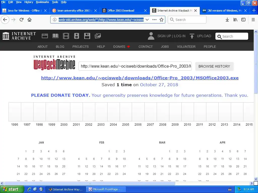Viewport: 258px width, 193px height.
Task: Open the ABOUT navigation link
Action: click(42, 46)
